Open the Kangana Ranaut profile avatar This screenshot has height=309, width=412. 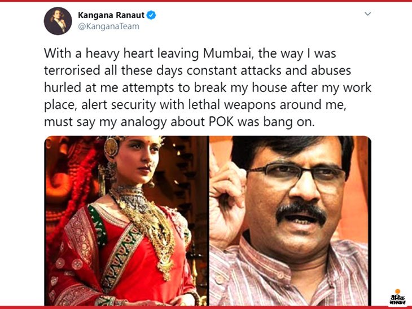(58, 21)
